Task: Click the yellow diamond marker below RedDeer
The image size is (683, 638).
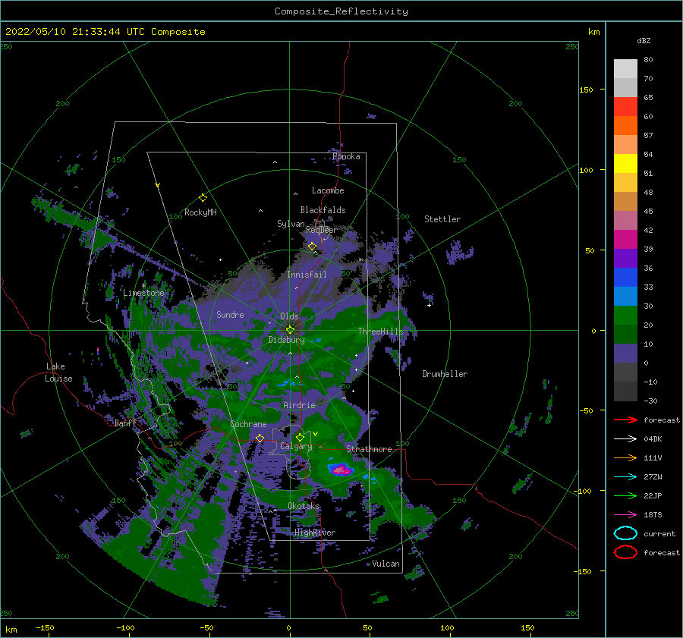Action: pos(312,247)
